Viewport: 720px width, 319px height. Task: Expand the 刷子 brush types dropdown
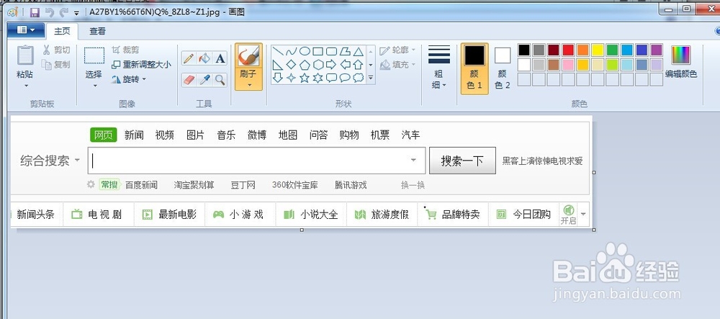249,85
